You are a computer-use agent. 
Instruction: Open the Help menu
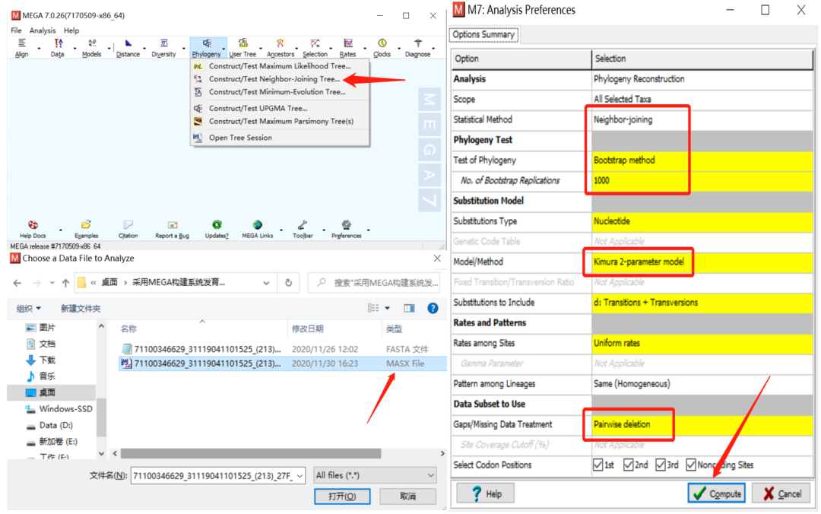coord(71,30)
